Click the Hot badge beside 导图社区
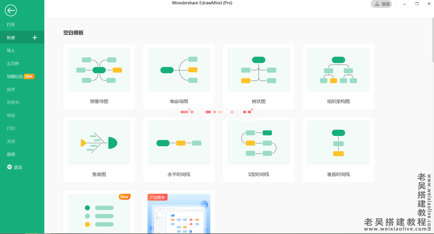The width and height of the screenshot is (434, 234). coord(29,76)
